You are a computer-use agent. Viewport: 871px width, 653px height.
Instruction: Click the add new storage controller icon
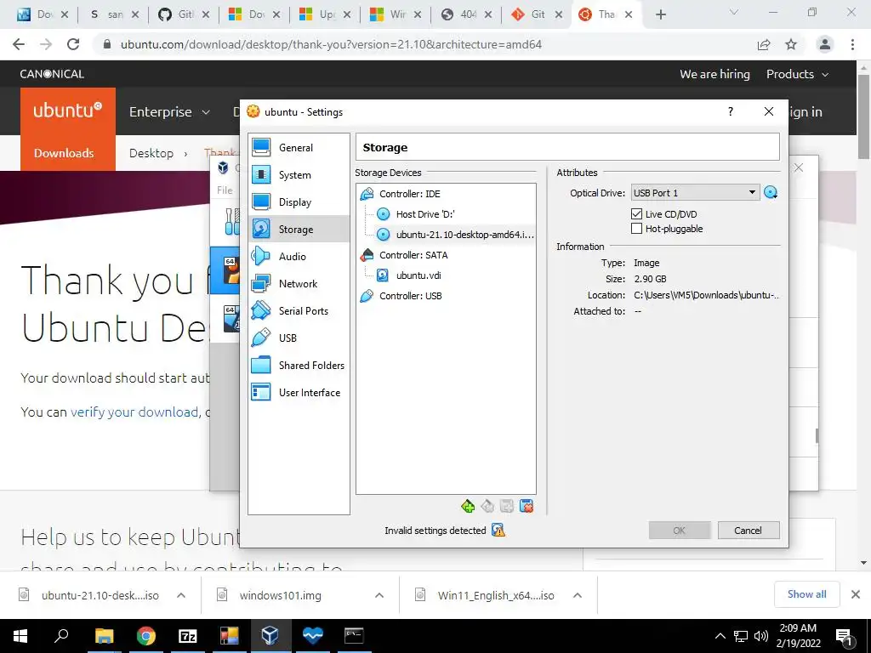pos(468,506)
